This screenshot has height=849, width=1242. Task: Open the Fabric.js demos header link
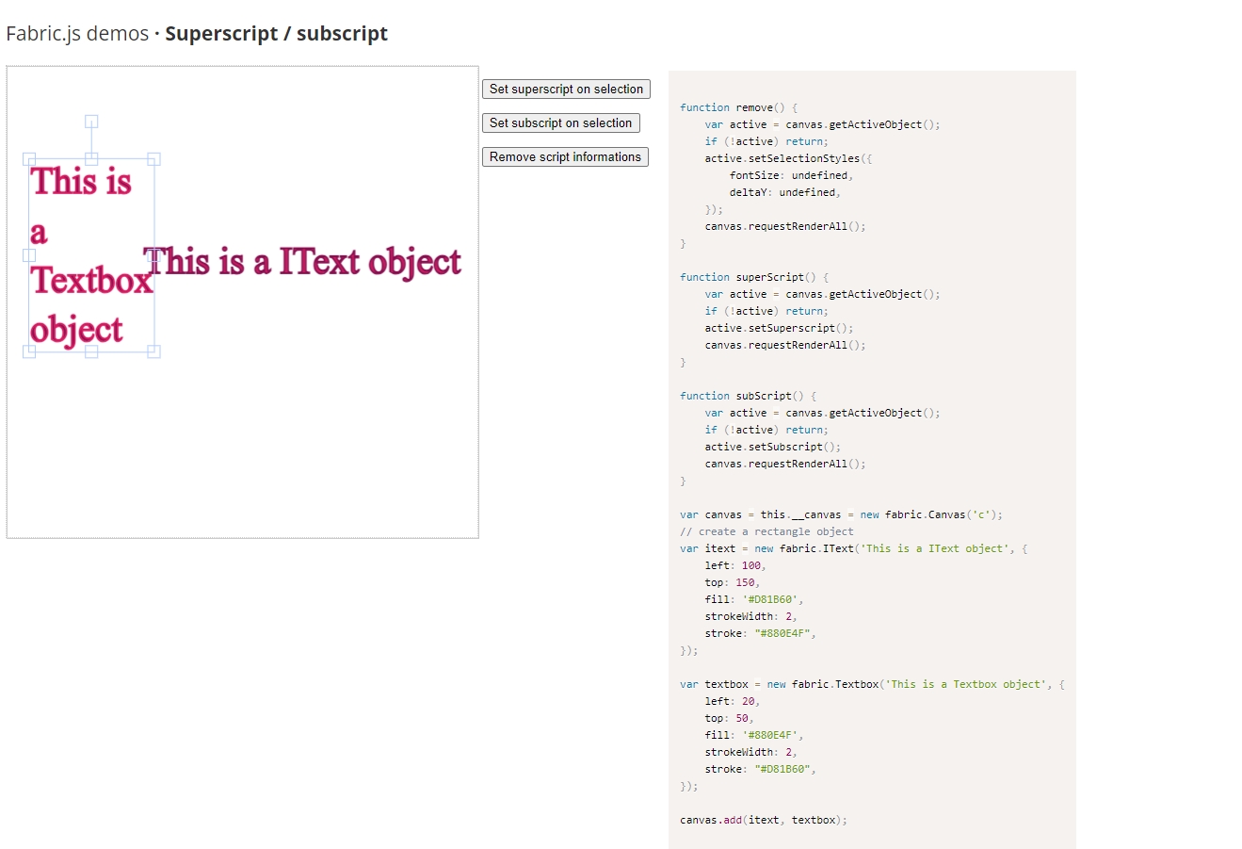(x=77, y=34)
